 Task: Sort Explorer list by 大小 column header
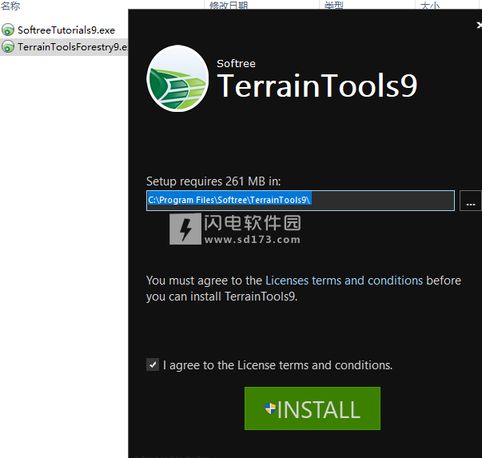(430, 5)
